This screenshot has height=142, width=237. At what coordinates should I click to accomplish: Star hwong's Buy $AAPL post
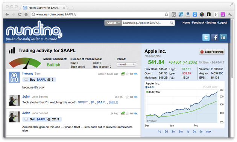[x=127, y=74]
